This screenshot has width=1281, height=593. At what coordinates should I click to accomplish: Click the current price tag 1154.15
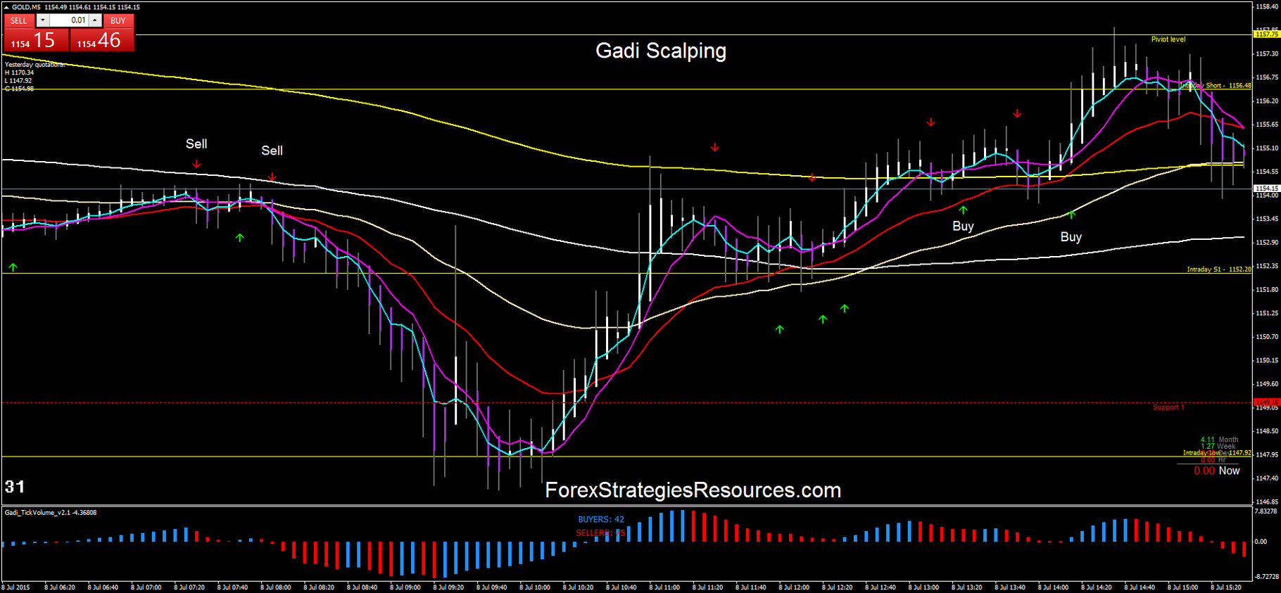point(1266,189)
